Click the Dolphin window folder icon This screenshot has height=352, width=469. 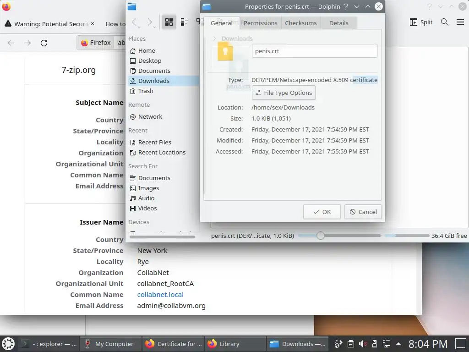coord(131,6)
